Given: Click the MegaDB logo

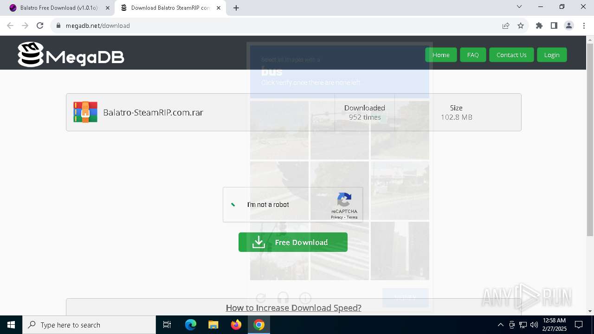Looking at the screenshot, I should tap(71, 55).
